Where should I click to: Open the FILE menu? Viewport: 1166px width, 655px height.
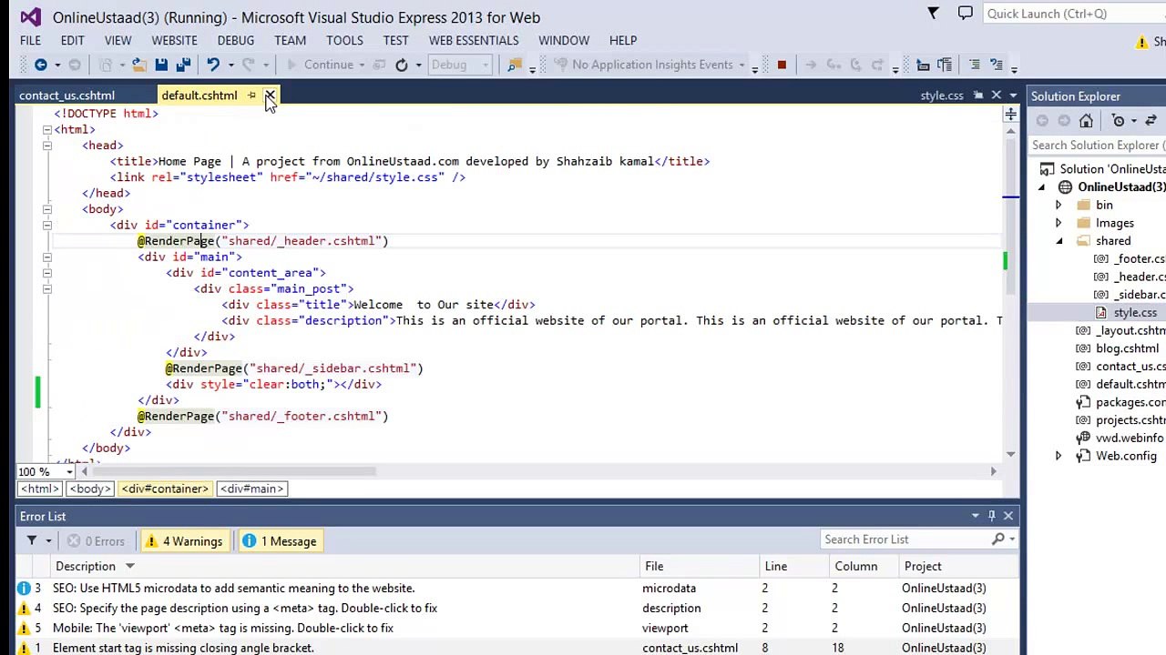(30, 40)
